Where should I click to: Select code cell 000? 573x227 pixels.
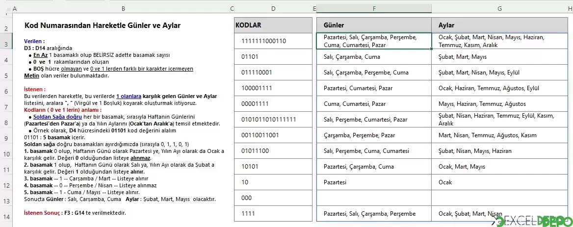click(273, 198)
